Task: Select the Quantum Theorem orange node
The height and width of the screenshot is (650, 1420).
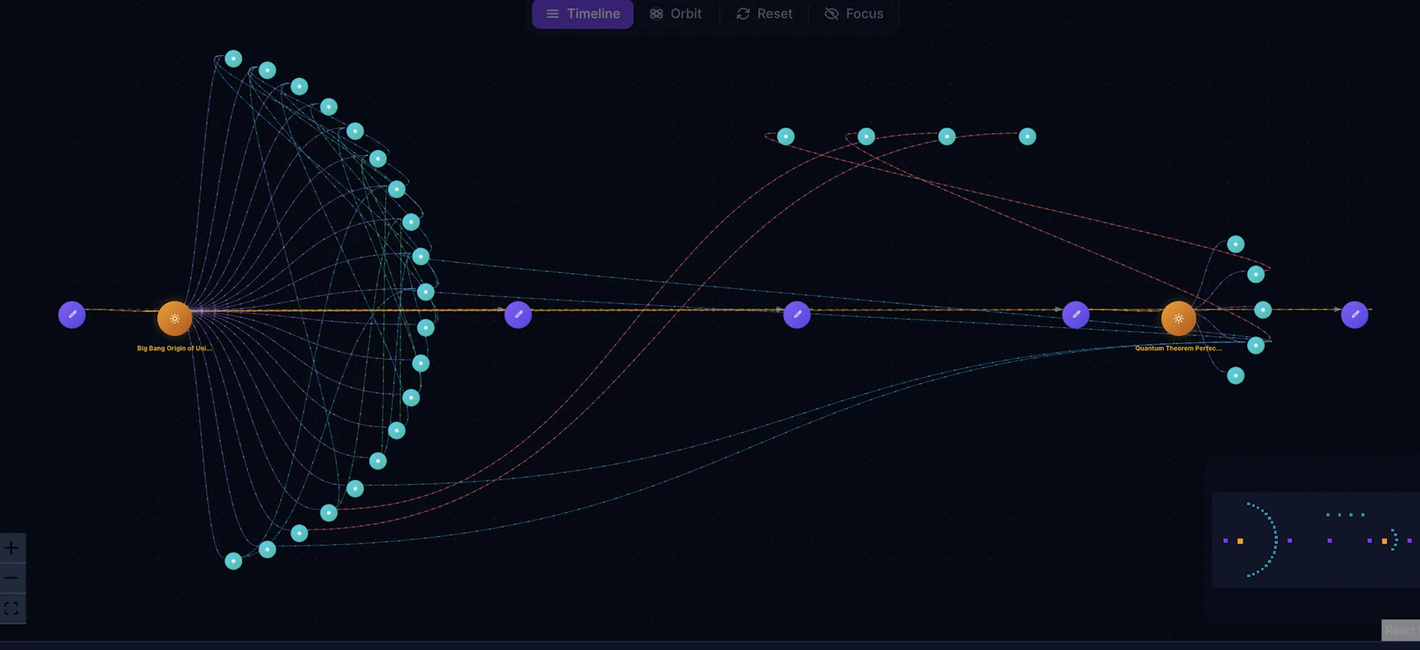Action: (x=1179, y=318)
